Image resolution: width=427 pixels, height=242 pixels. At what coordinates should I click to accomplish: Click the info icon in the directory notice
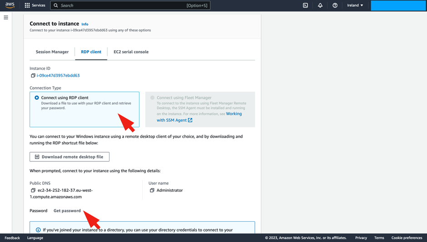(x=38, y=230)
